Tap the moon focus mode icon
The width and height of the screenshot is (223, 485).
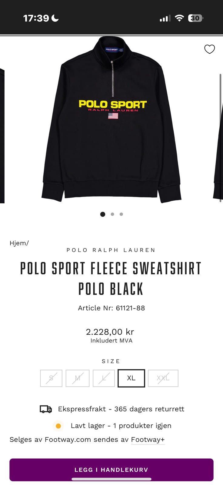55,18
